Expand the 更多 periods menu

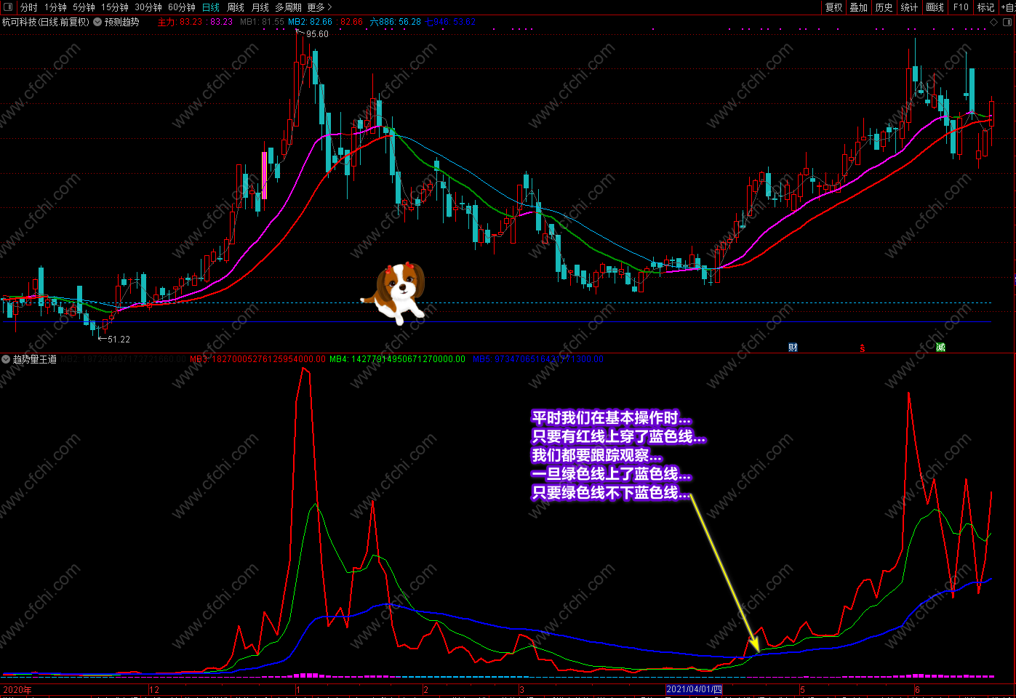coord(319,7)
